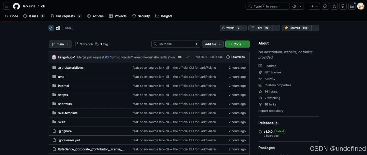367x155 pixels.
Task: Expand the Watch options dropdown arrow
Action: point(243,28)
